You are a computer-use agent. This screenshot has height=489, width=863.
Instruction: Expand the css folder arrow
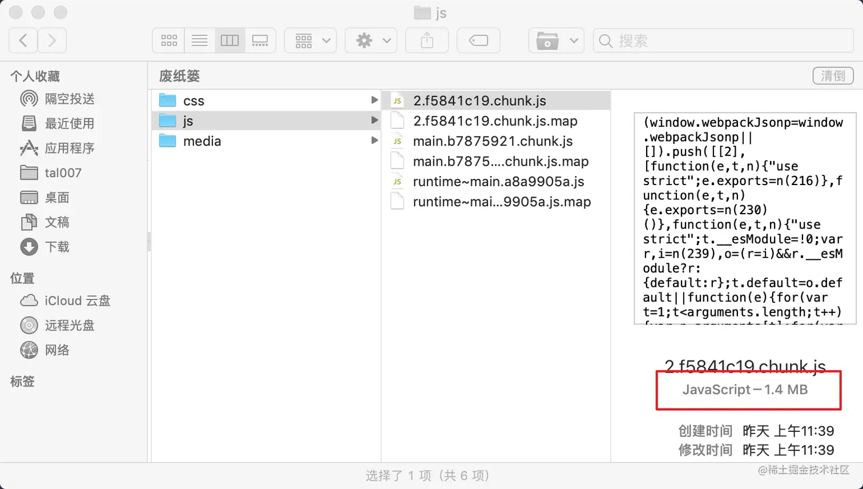[374, 100]
